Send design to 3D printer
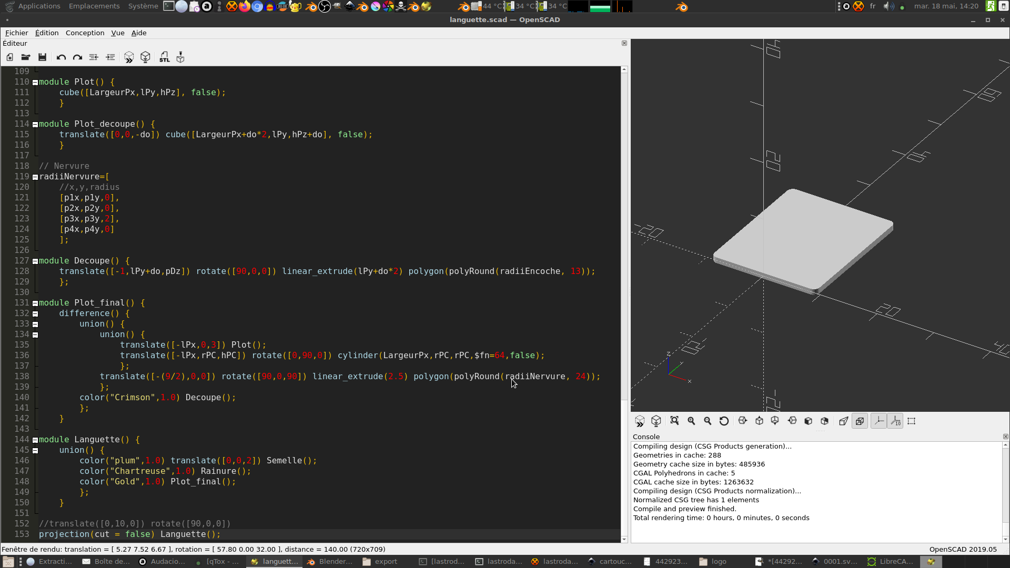 coord(180,57)
